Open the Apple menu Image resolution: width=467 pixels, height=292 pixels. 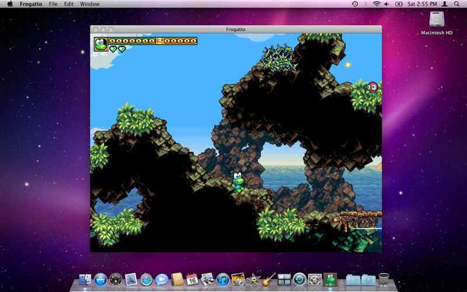click(x=10, y=4)
